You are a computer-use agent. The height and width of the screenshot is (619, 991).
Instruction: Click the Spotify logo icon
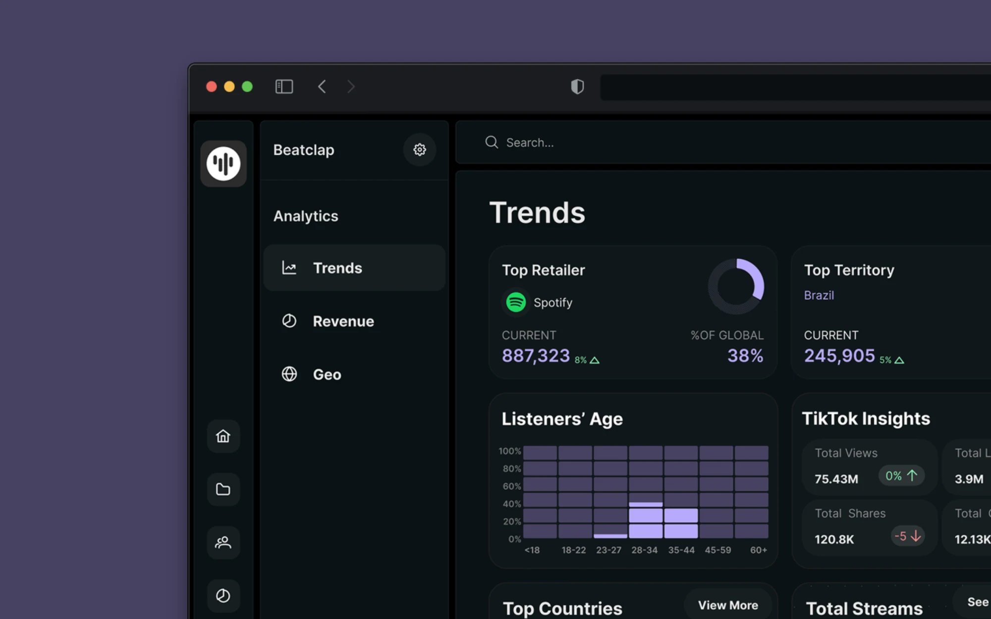(x=516, y=302)
